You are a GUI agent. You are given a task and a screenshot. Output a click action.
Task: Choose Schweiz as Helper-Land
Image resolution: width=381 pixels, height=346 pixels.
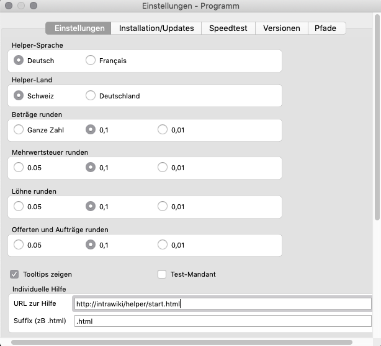[19, 96]
